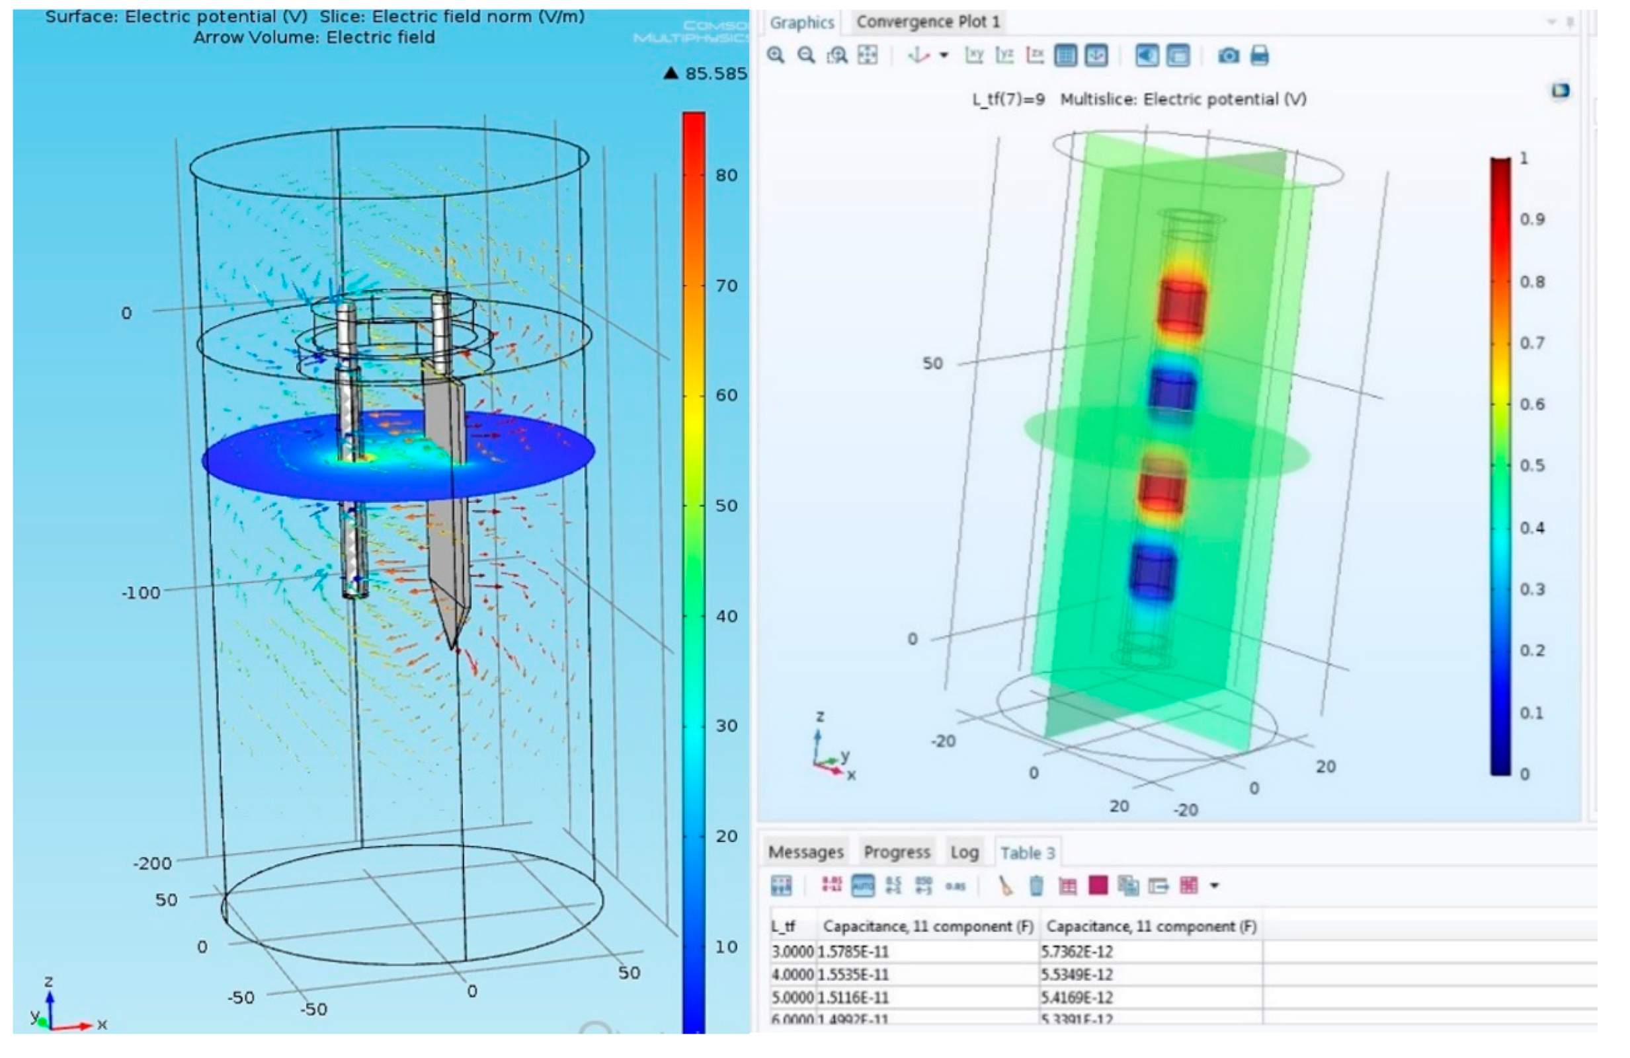The height and width of the screenshot is (1058, 1630).
Task: Open the default view dropdown arrow
Action: [x=944, y=55]
